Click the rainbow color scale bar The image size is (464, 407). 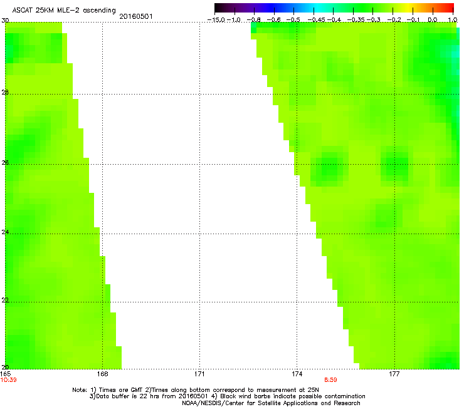tap(334, 8)
